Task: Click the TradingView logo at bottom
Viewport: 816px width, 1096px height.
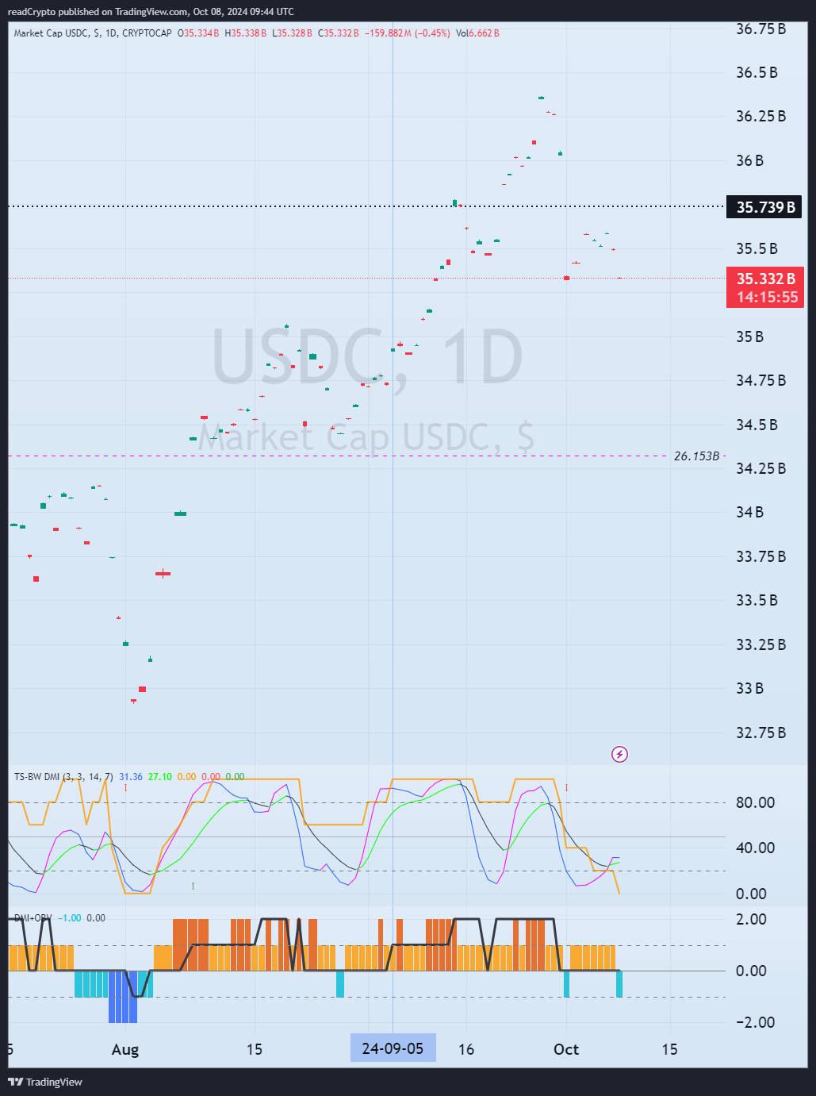Action: pyautogui.click(x=45, y=1082)
